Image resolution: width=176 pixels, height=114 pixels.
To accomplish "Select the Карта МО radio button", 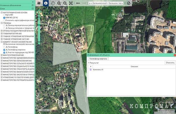I will point(4,15).
